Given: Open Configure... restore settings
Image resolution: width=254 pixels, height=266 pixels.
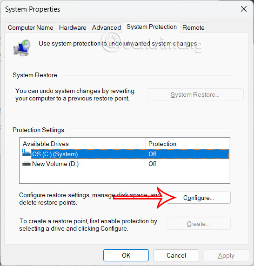Looking at the screenshot, I should 199,198.
